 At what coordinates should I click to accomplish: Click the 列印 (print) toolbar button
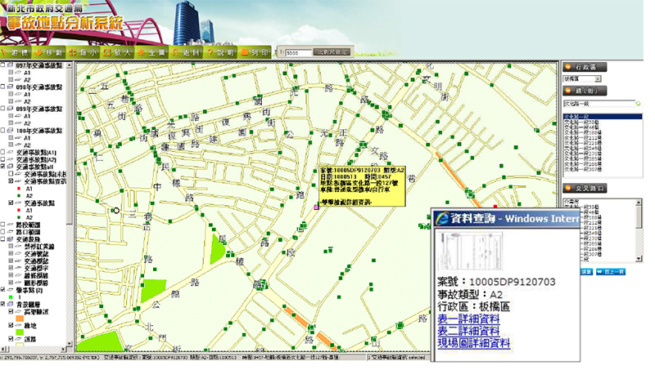pyautogui.click(x=255, y=51)
